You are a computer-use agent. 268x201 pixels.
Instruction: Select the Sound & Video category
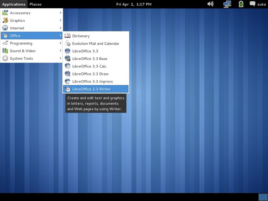(x=23, y=51)
